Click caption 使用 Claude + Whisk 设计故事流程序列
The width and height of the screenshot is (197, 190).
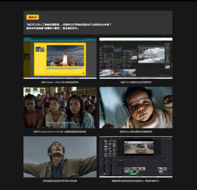[x=60, y=82]
